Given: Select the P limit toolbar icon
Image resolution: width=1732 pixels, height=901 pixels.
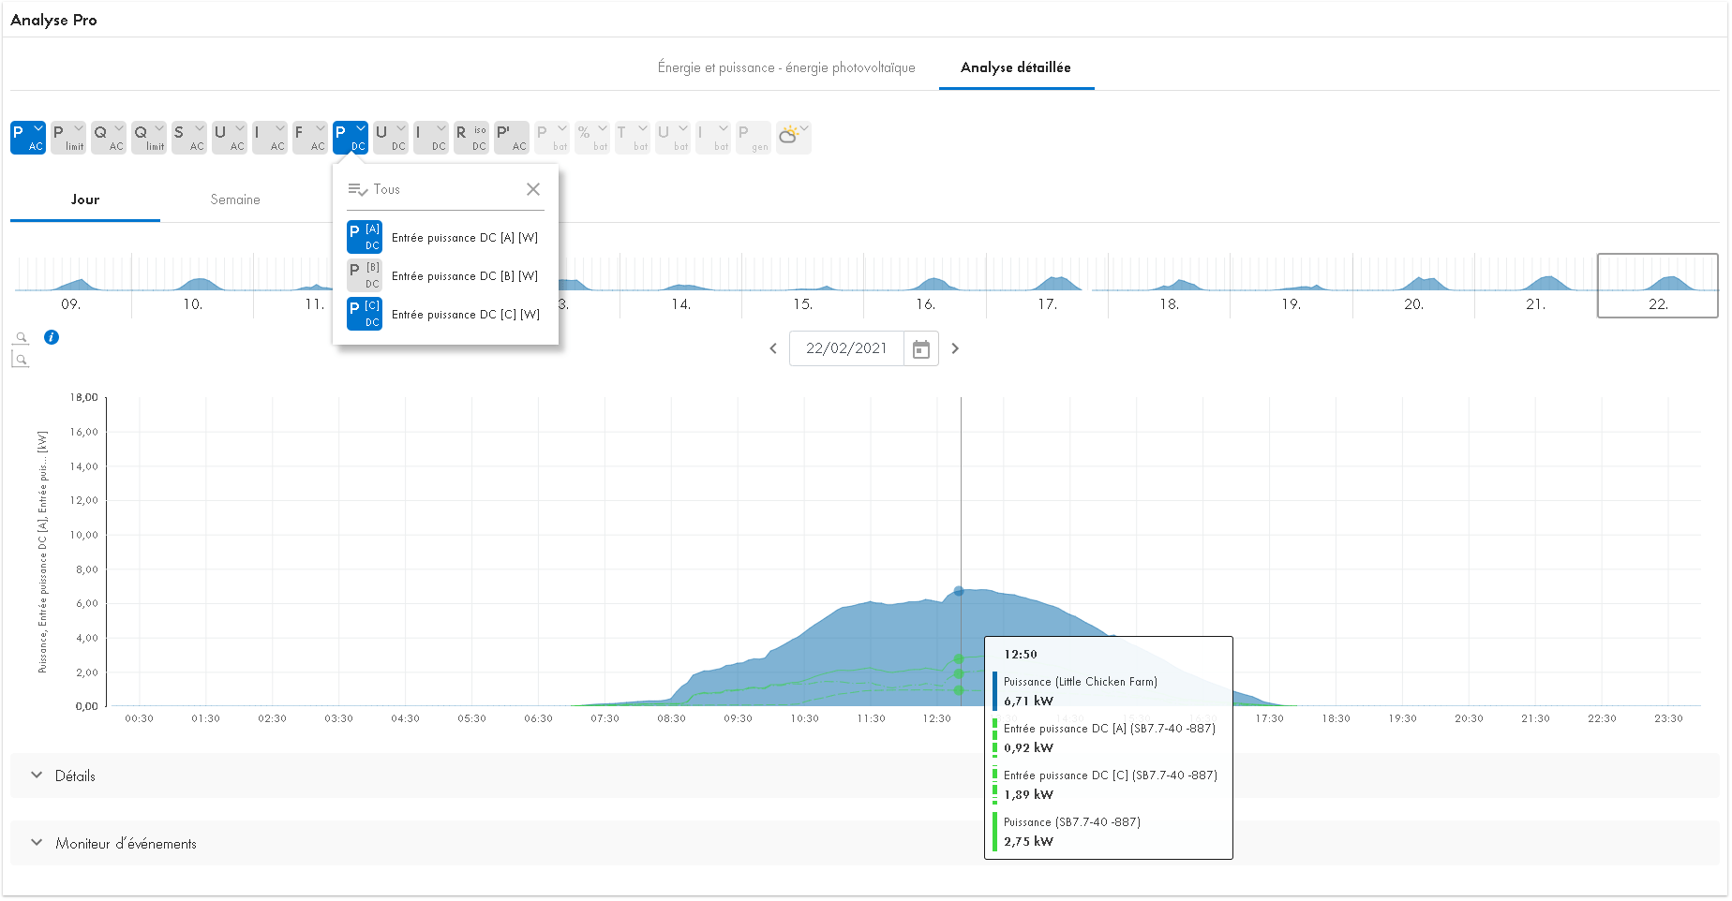Looking at the screenshot, I should tap(67, 137).
